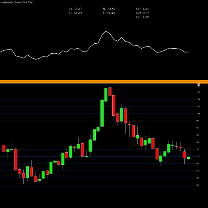Click the 59 price axis label

click(198, 178)
